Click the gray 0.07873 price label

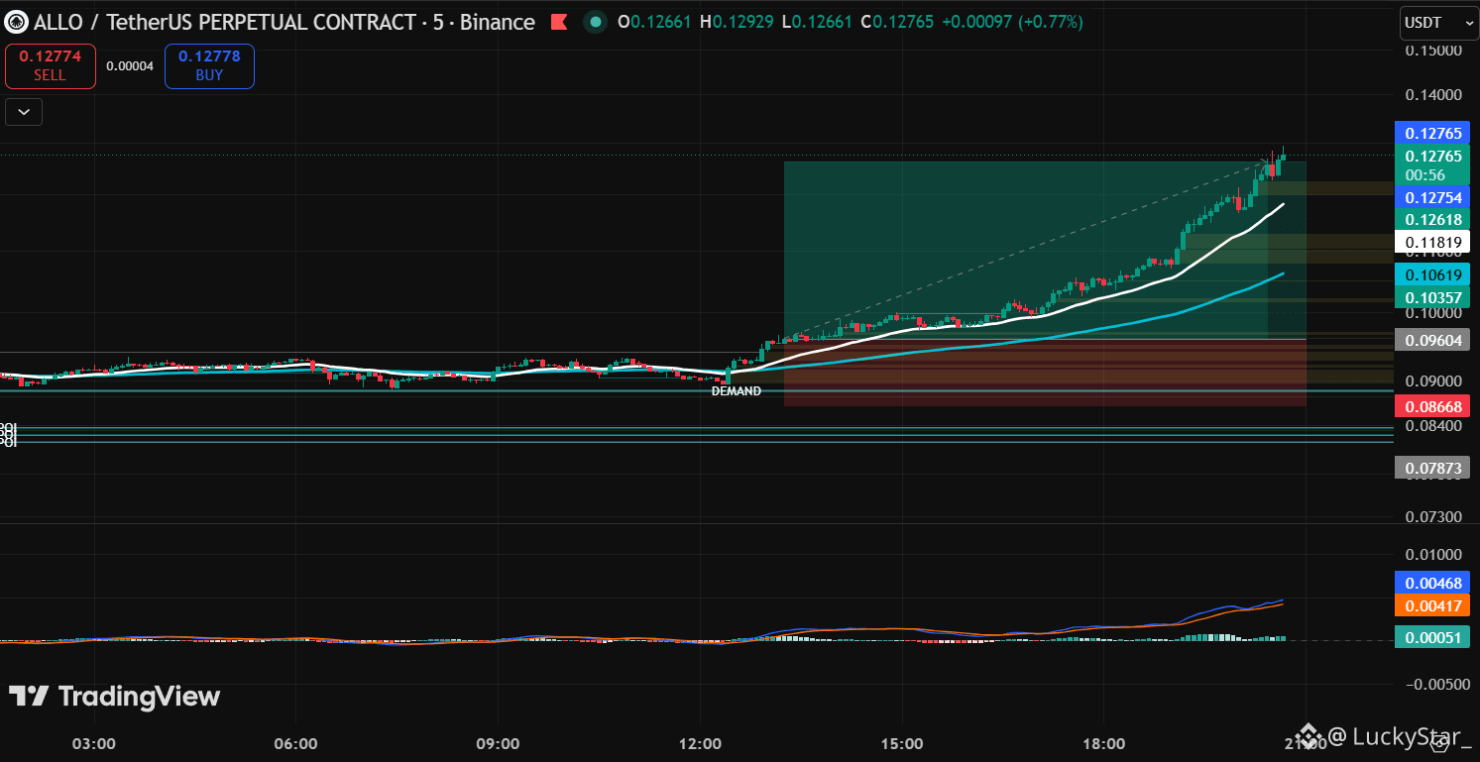1433,468
